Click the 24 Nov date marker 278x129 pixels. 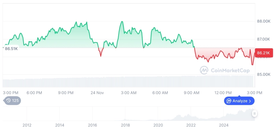pos(97,93)
